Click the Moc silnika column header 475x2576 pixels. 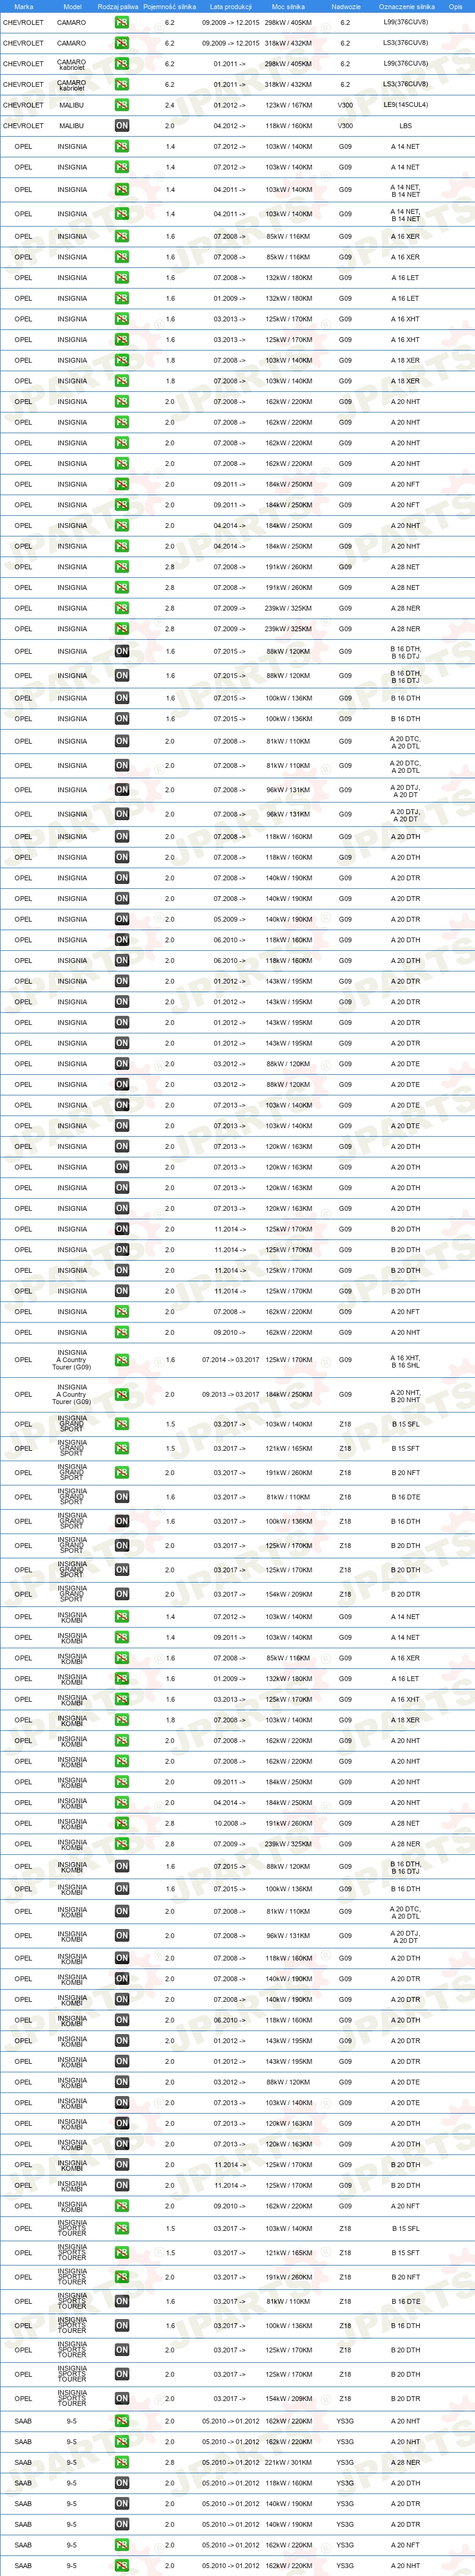pos(288,6)
